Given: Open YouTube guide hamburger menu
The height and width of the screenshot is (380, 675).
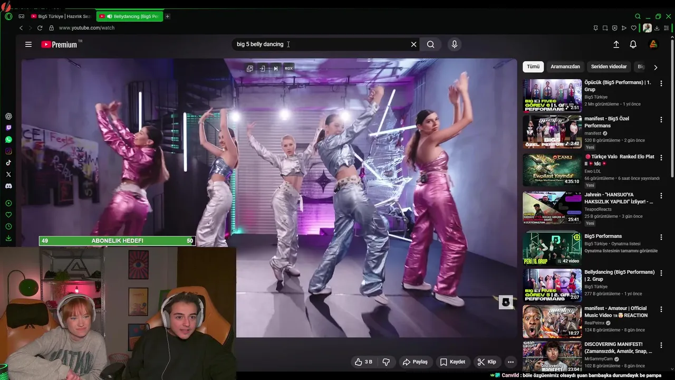Looking at the screenshot, I should tap(28, 44).
